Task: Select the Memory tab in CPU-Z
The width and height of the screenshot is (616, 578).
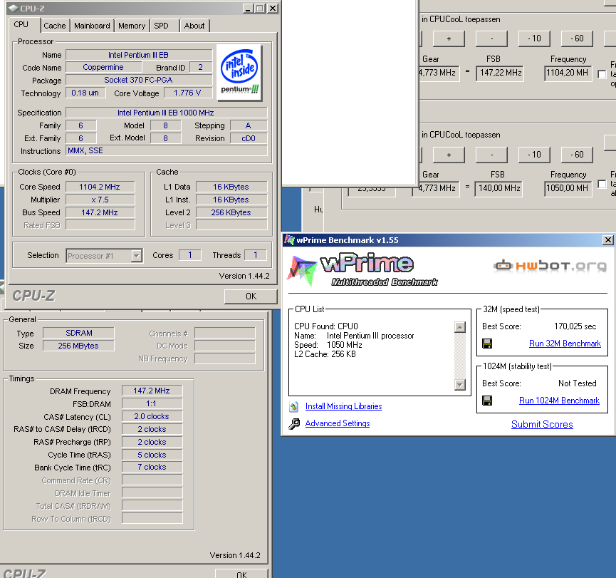Action: (132, 26)
